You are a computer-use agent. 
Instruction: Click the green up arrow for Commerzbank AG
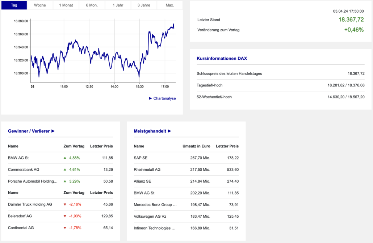tap(65, 170)
